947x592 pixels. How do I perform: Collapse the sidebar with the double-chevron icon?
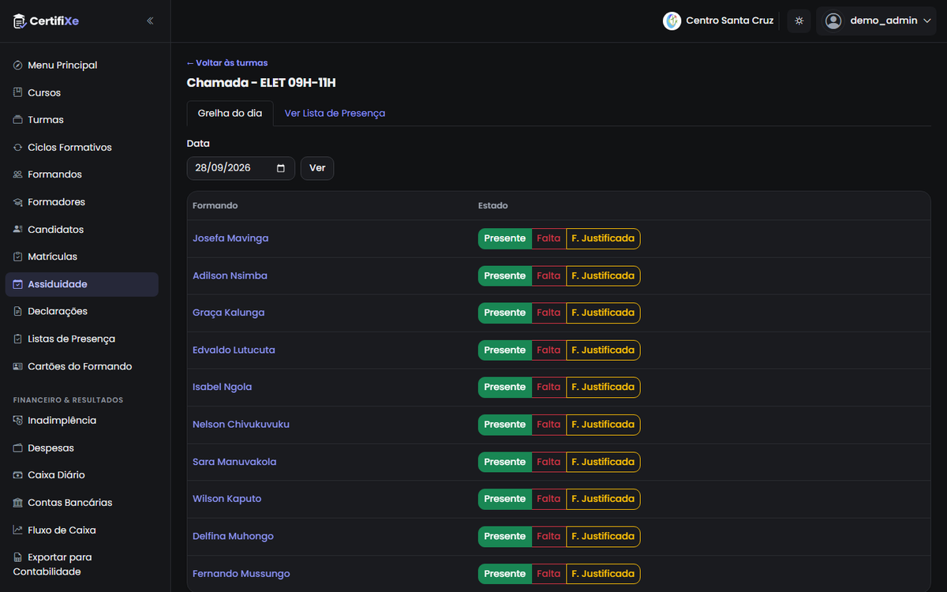pos(150,21)
